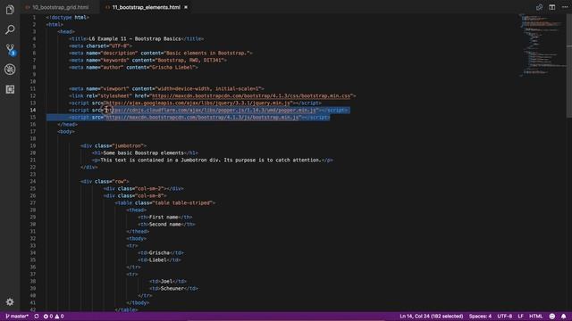Click the 'Scheuner' table cell text
Image resolution: width=572 pixels, height=321 pixels.
click(172, 288)
